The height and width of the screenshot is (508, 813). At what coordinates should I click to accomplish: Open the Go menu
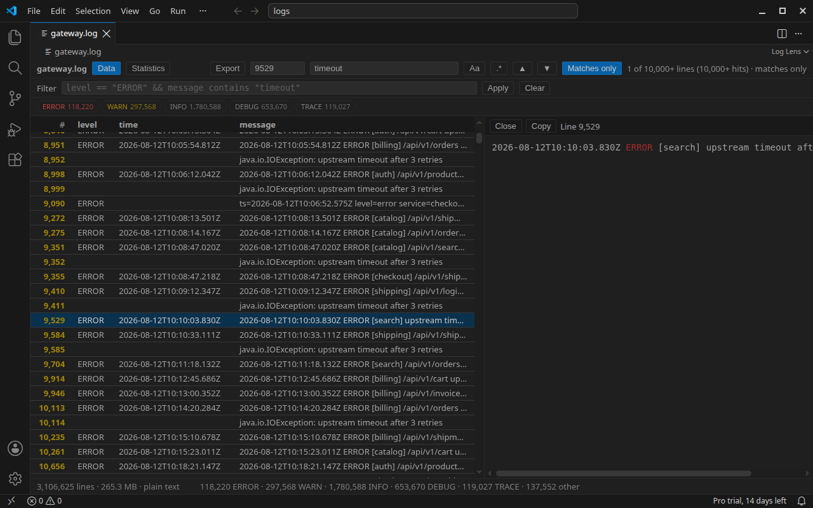[154, 11]
